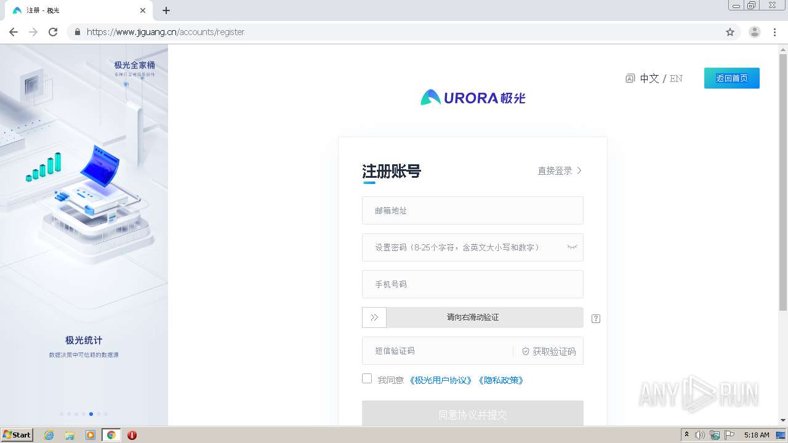Click 同意协议并提交 submit button
788x443 pixels.
(473, 413)
